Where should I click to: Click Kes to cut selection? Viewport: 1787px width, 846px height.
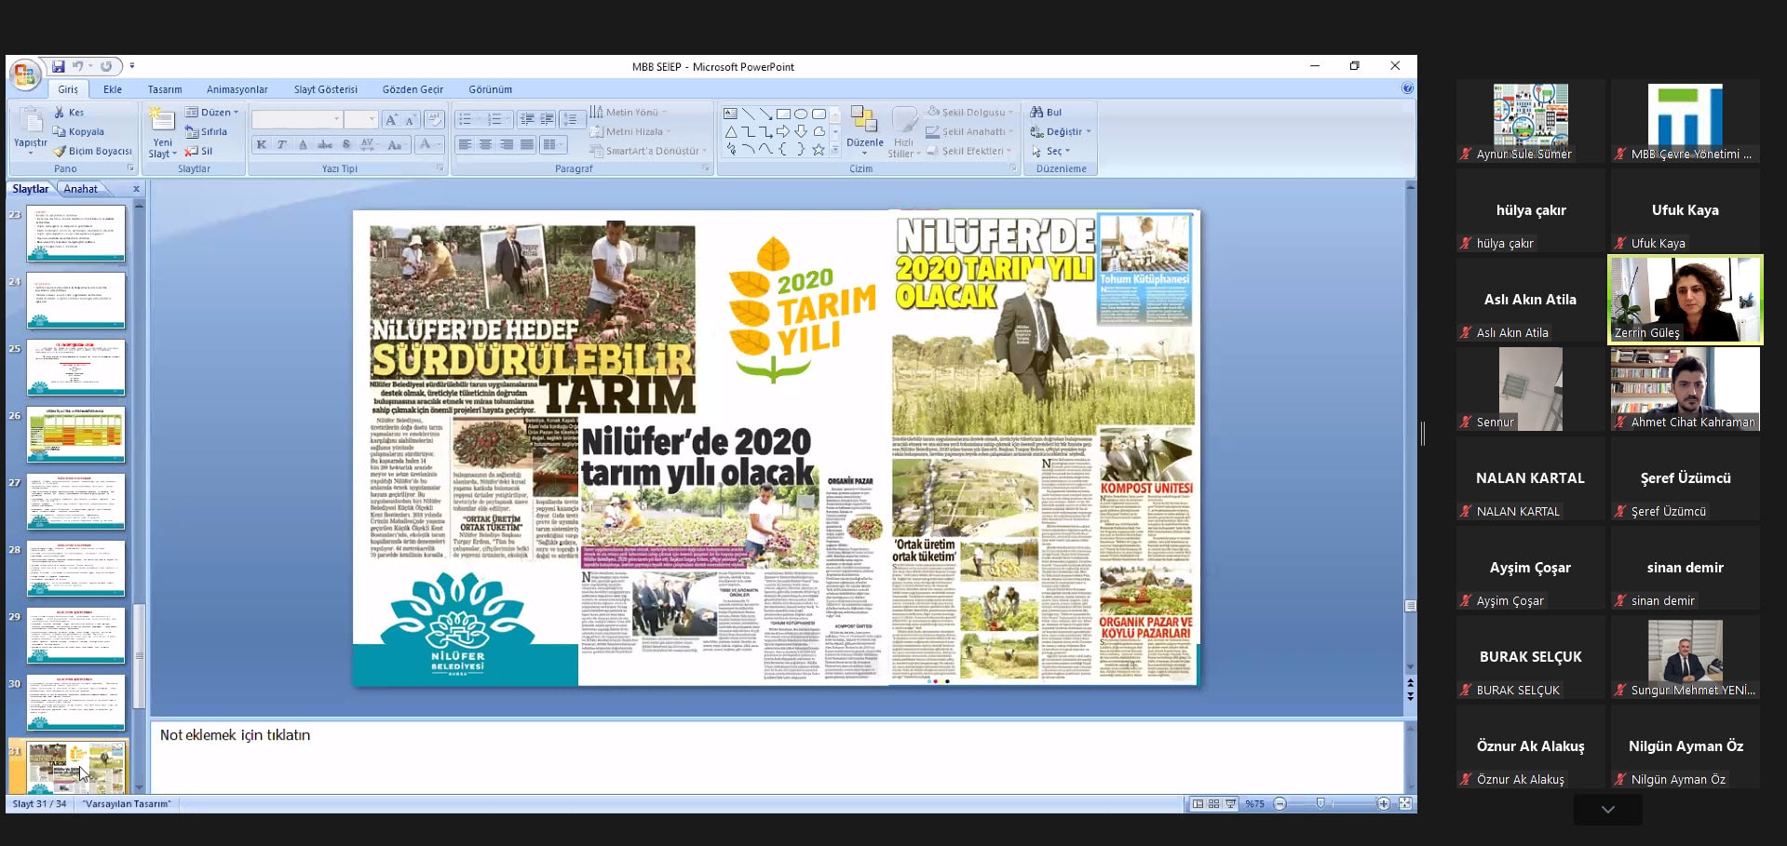tap(69, 113)
